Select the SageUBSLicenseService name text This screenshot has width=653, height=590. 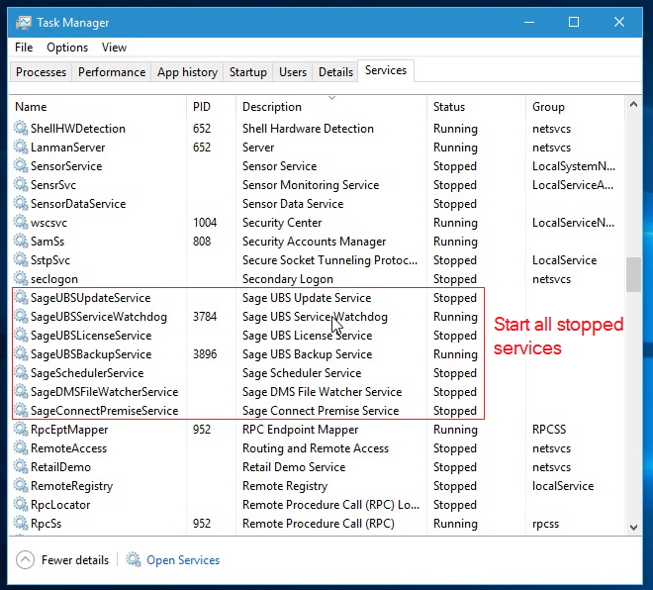[x=91, y=336]
